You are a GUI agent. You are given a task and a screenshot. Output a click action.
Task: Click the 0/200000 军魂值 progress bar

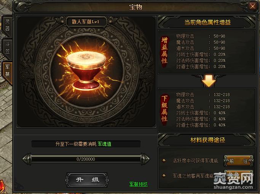pos(86,159)
